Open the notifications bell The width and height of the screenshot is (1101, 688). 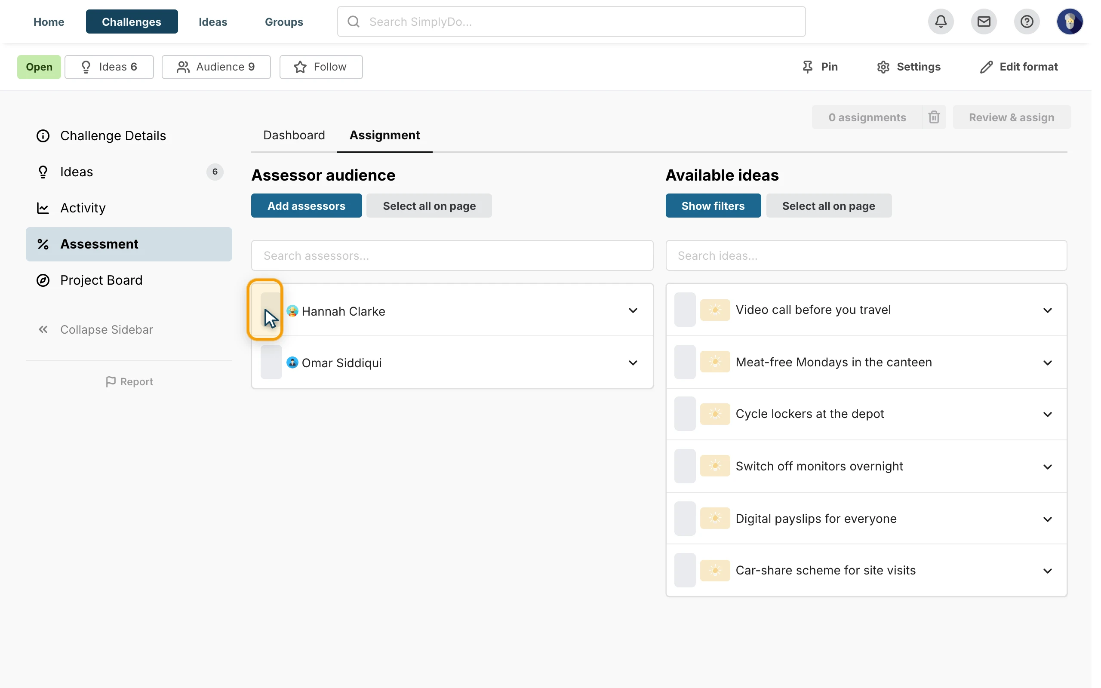pos(941,21)
